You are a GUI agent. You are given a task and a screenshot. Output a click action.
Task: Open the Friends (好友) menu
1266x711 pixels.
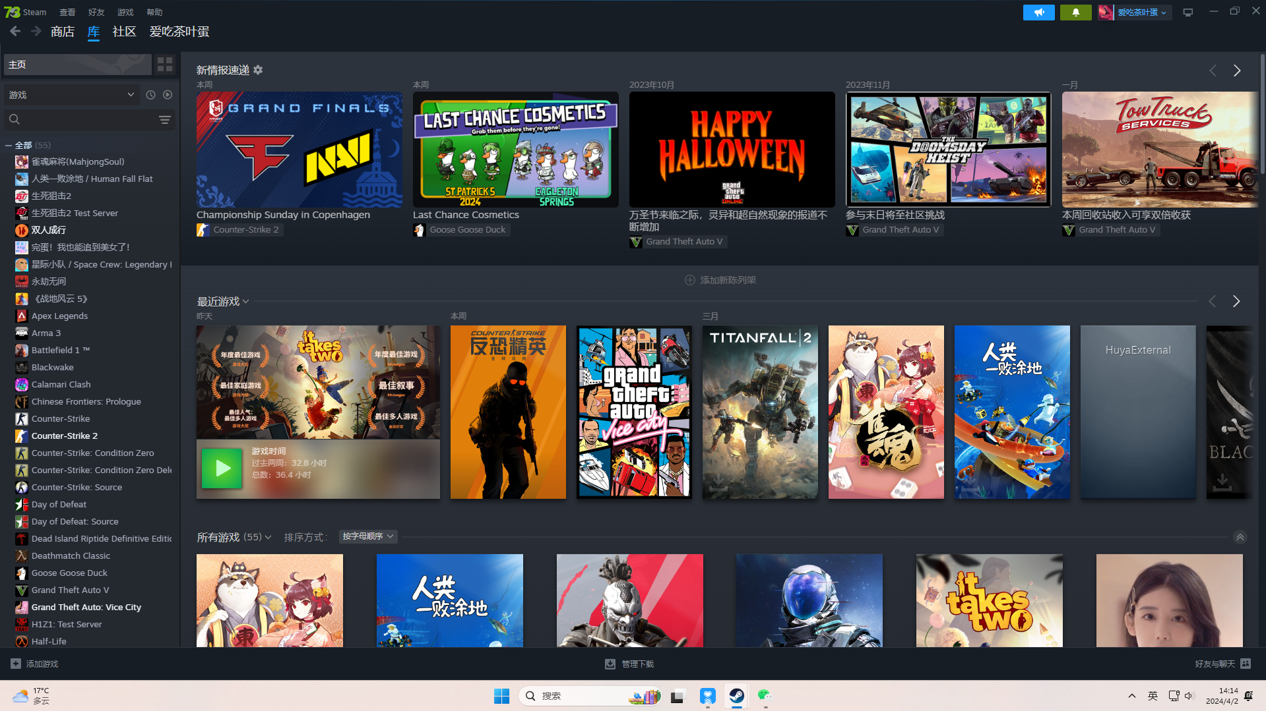(x=96, y=12)
